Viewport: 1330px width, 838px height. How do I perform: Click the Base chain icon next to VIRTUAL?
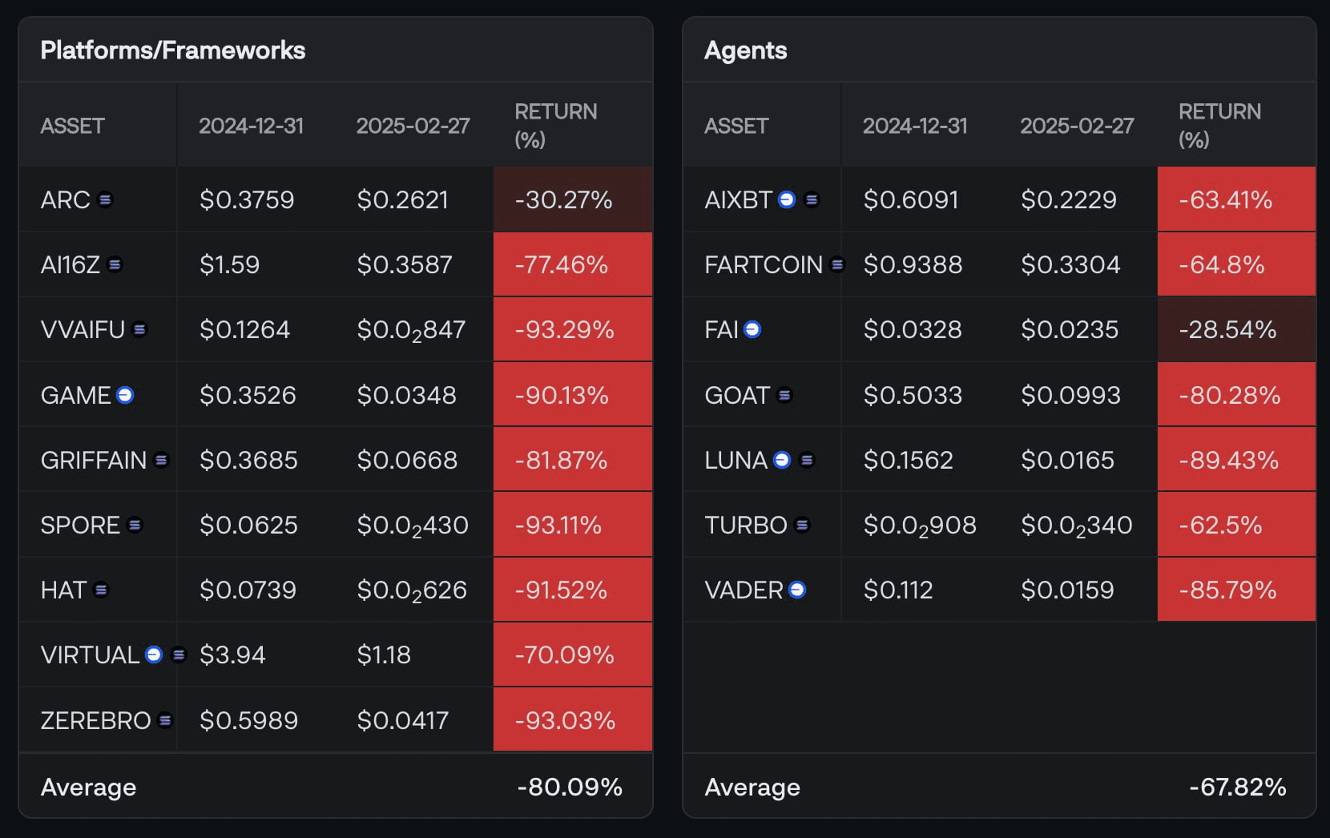tap(154, 655)
